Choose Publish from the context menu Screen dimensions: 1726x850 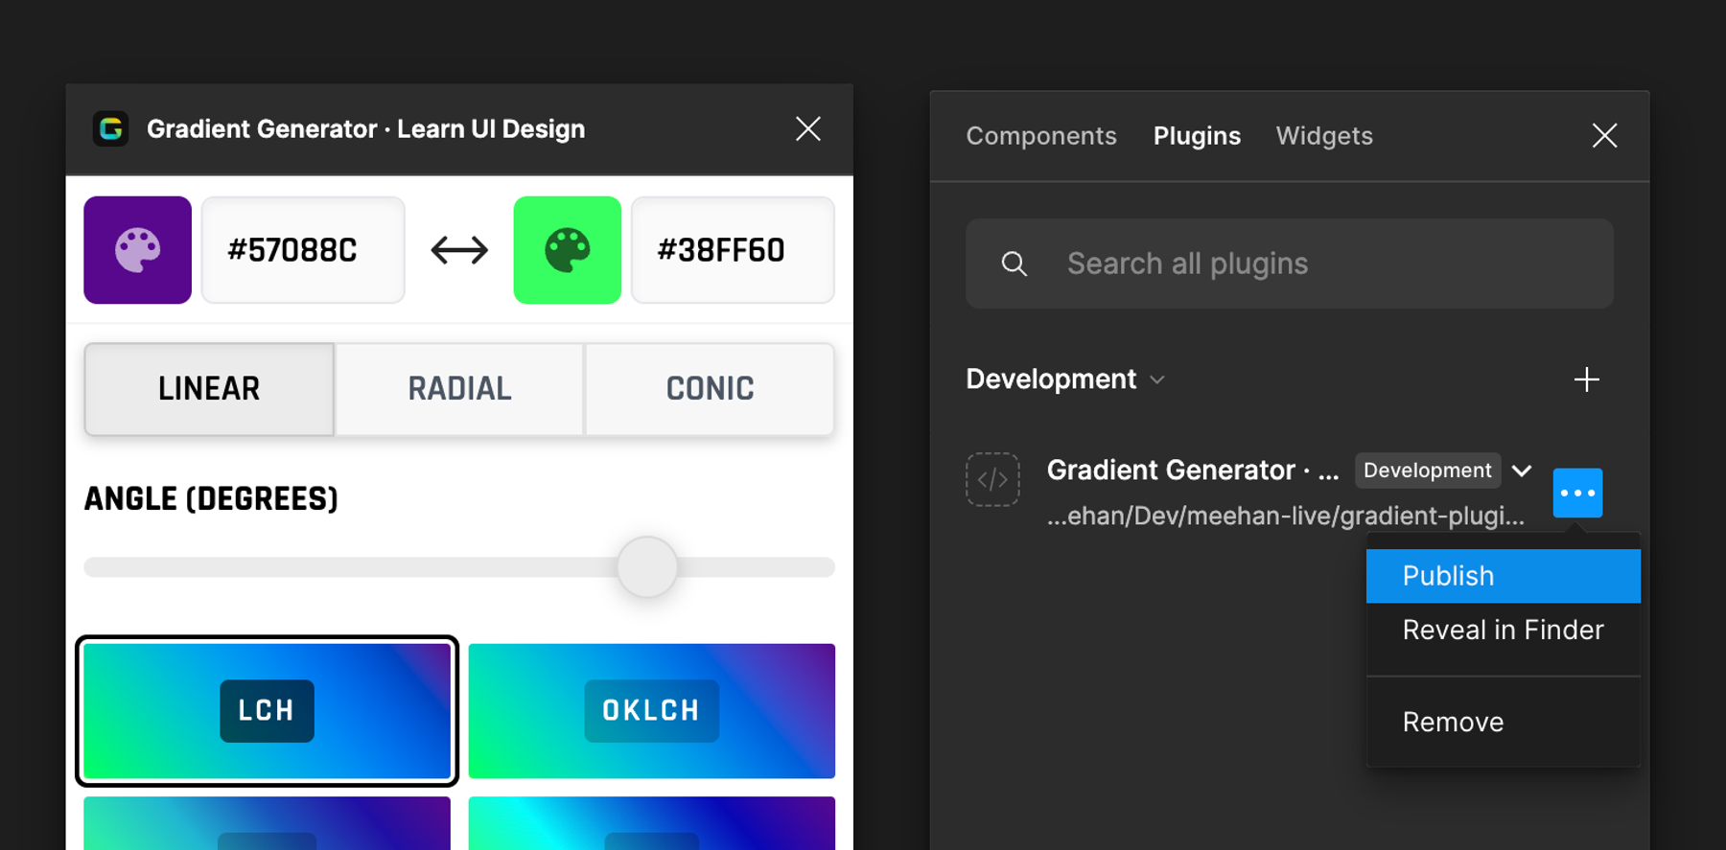(1504, 576)
